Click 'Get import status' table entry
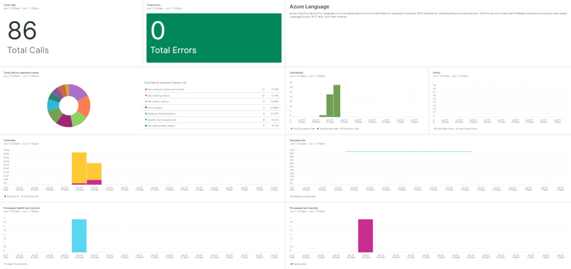Image resolution: width=571 pixels, height=269 pixels. point(158,102)
